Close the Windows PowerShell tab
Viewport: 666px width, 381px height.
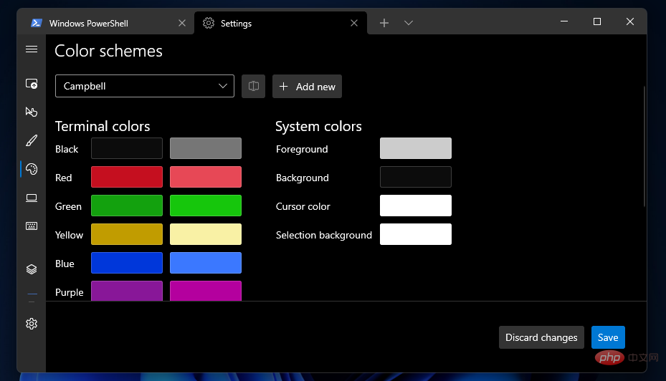(182, 23)
